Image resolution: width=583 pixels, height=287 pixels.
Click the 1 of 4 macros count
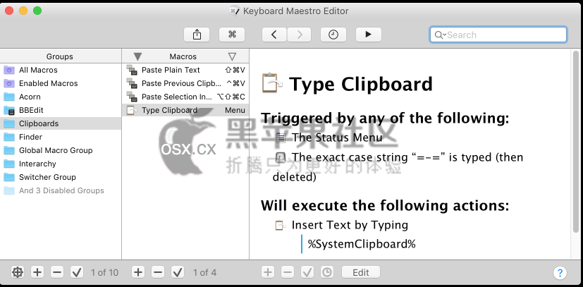coord(204,272)
